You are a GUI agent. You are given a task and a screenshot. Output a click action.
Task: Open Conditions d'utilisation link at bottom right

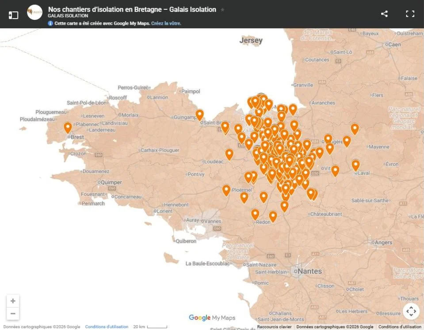[x=400, y=326]
